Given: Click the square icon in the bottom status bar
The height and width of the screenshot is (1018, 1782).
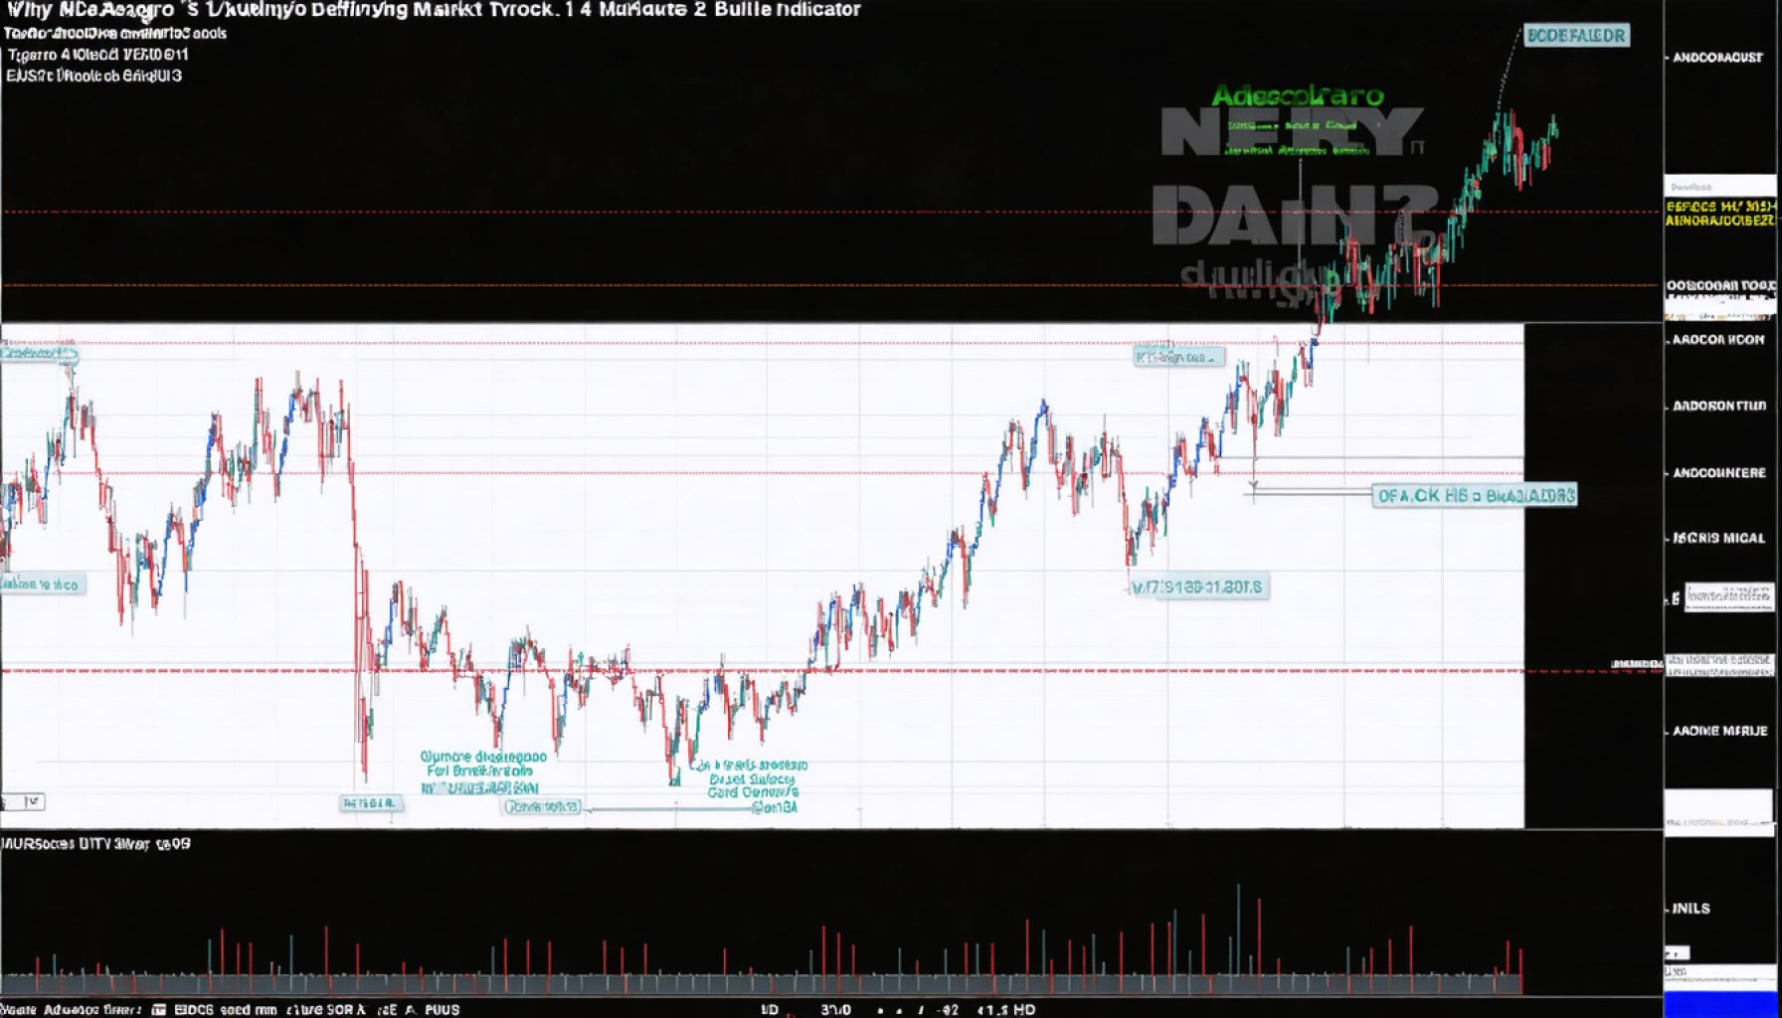Looking at the screenshot, I should [159, 1009].
